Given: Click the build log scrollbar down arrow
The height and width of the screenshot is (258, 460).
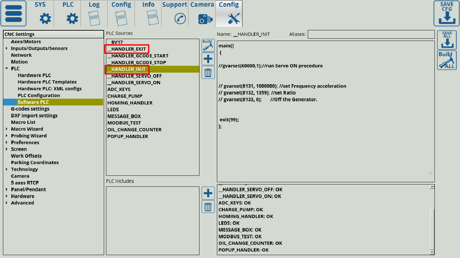Looking at the screenshot, I should pos(432,252).
